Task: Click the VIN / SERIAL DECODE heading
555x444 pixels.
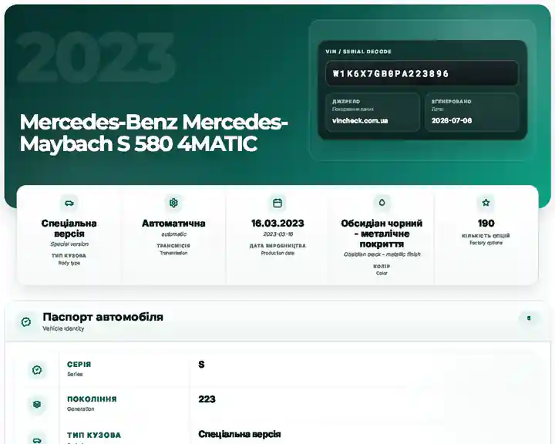Action: 358,52
